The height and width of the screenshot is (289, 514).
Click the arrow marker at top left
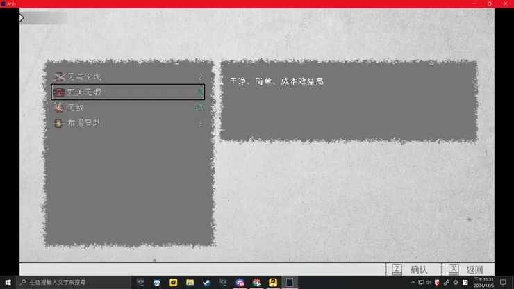22,17
